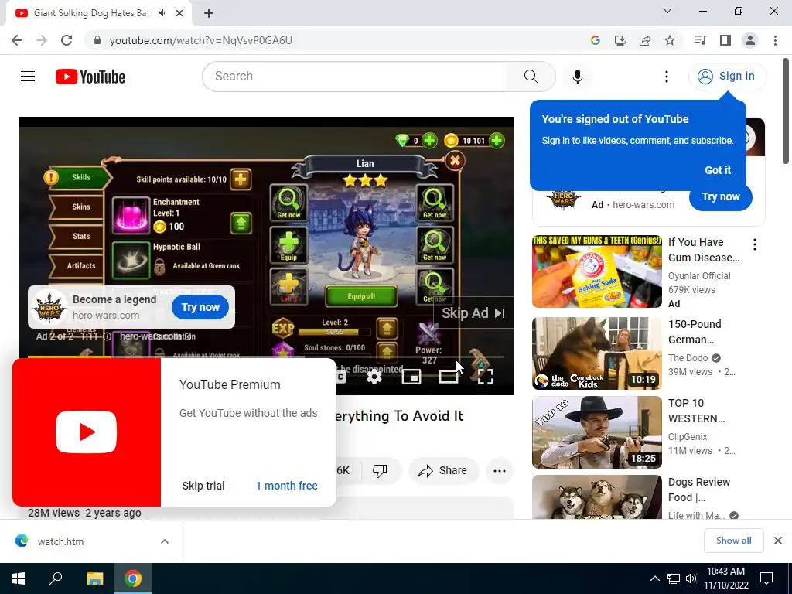Open the Baking Soda gum disease ad thumbnail
This screenshot has height=594, width=792.
pos(596,271)
